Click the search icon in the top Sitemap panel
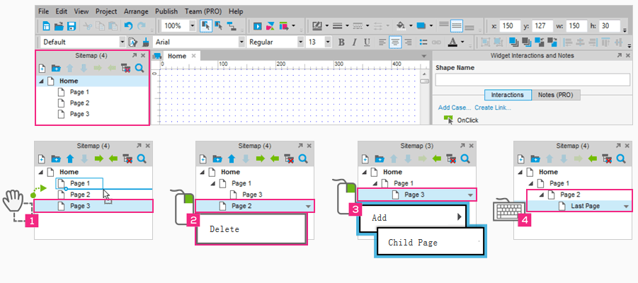Screen dimensions: 638x283 [x=139, y=69]
